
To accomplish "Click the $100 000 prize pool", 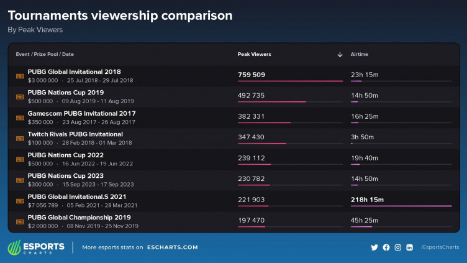I will (40, 142).
